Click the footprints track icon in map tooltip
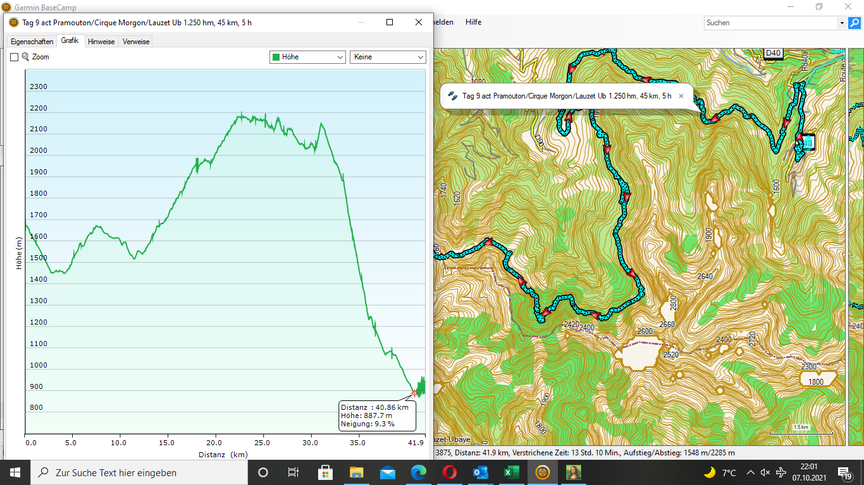The height and width of the screenshot is (485, 864). point(453,96)
